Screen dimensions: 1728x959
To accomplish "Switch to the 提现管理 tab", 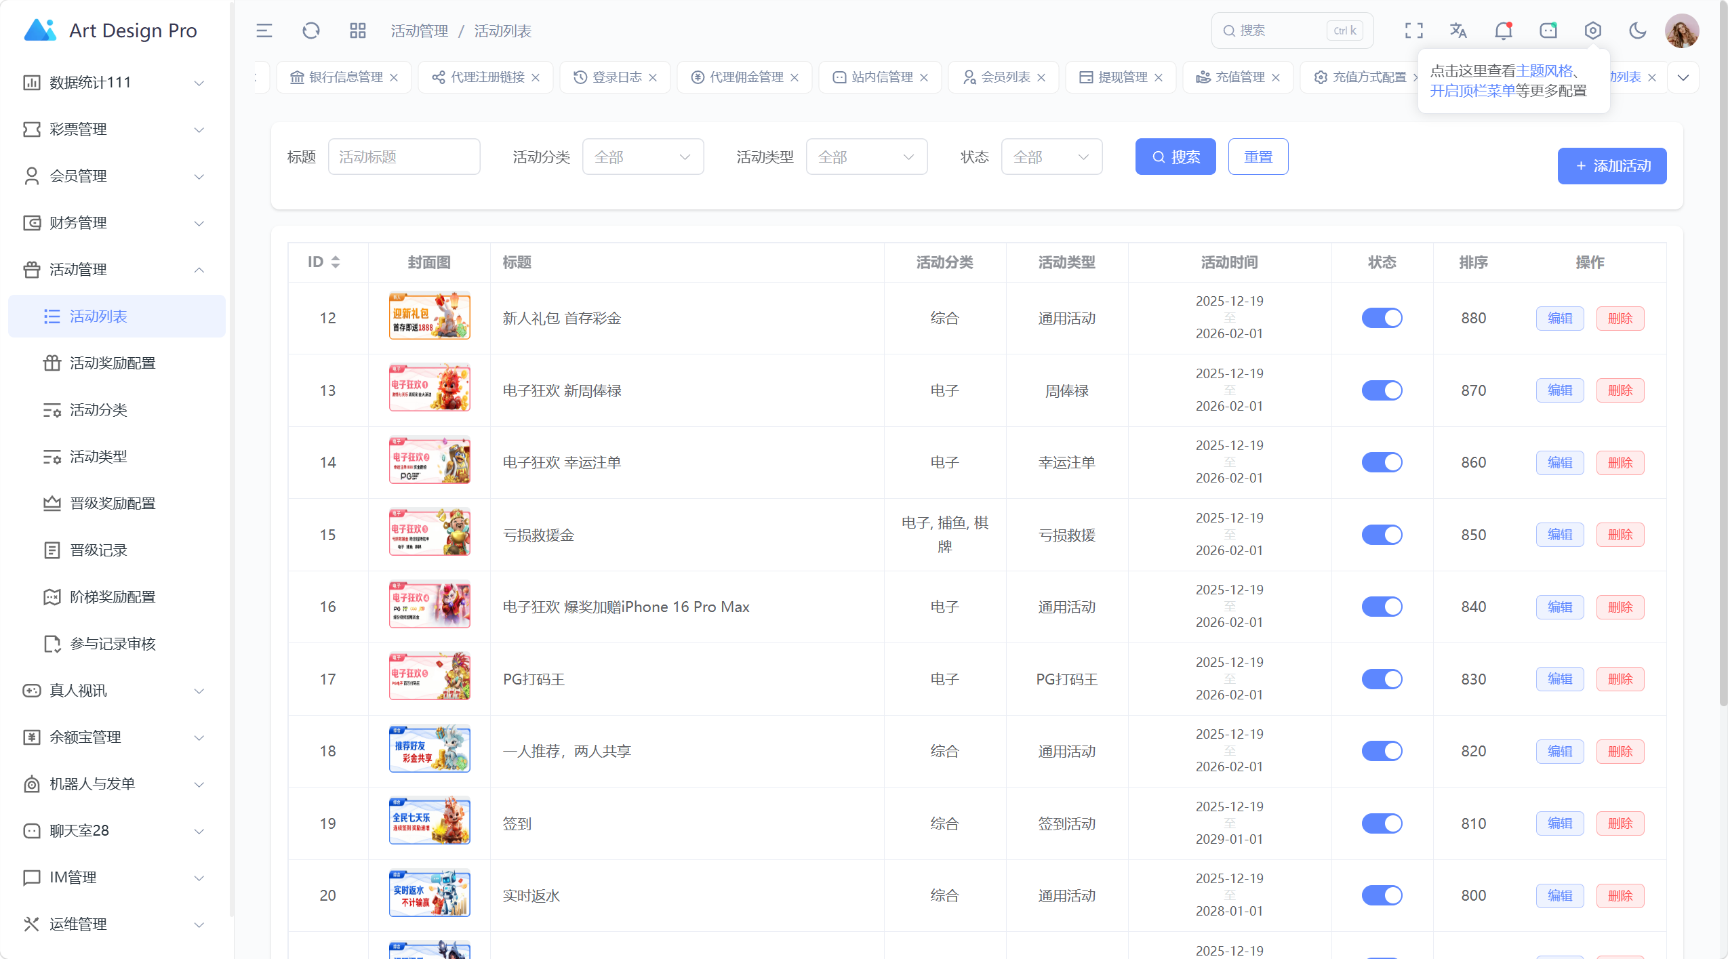I will point(1120,77).
